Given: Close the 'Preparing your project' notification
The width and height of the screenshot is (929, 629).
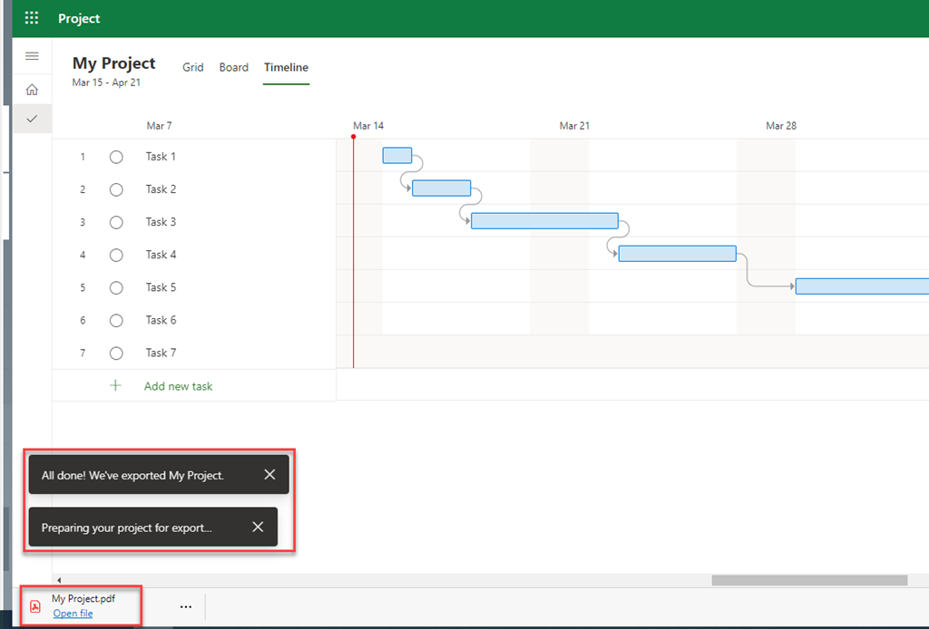Looking at the screenshot, I should pyautogui.click(x=258, y=527).
